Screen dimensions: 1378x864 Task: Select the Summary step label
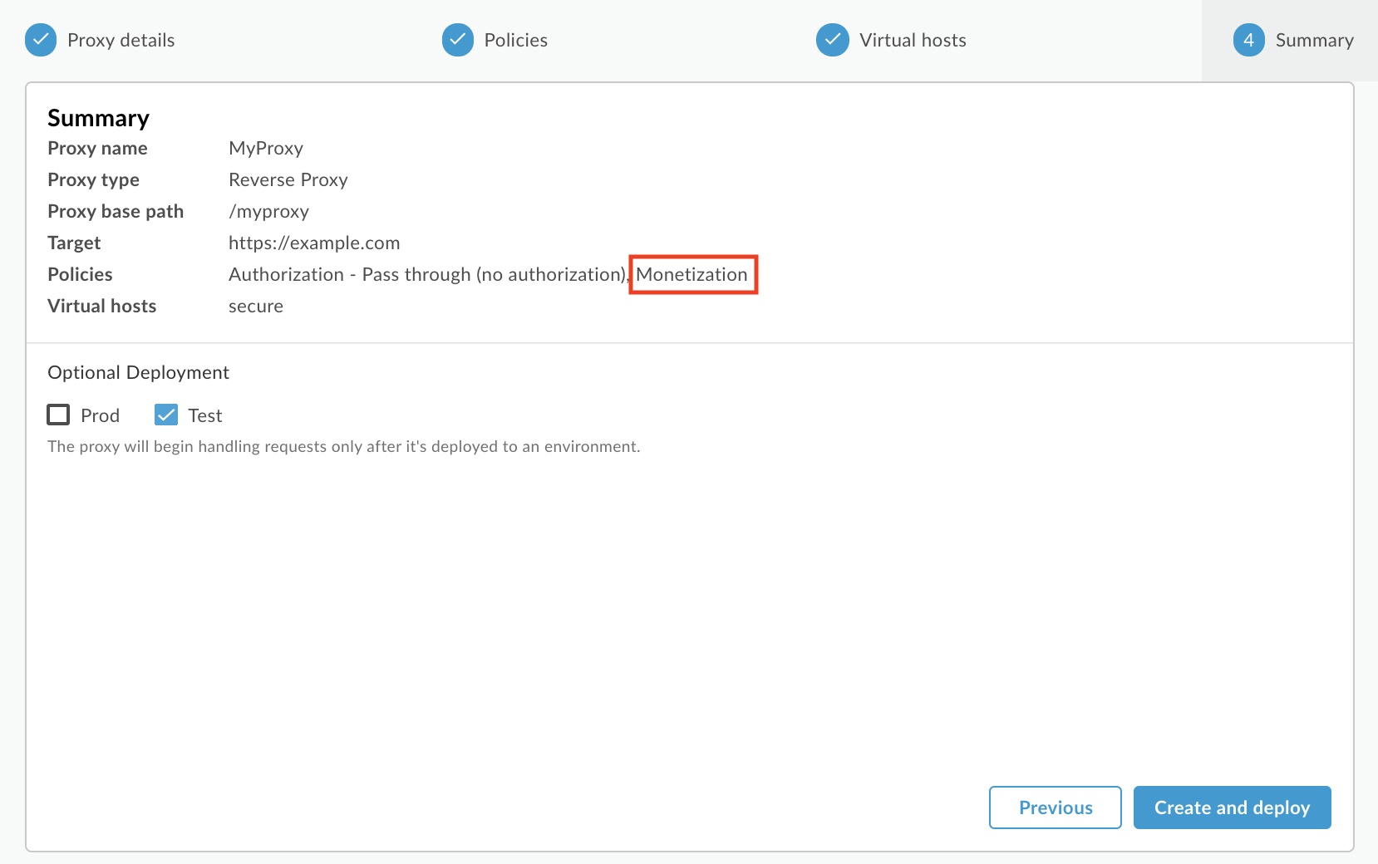point(1314,40)
